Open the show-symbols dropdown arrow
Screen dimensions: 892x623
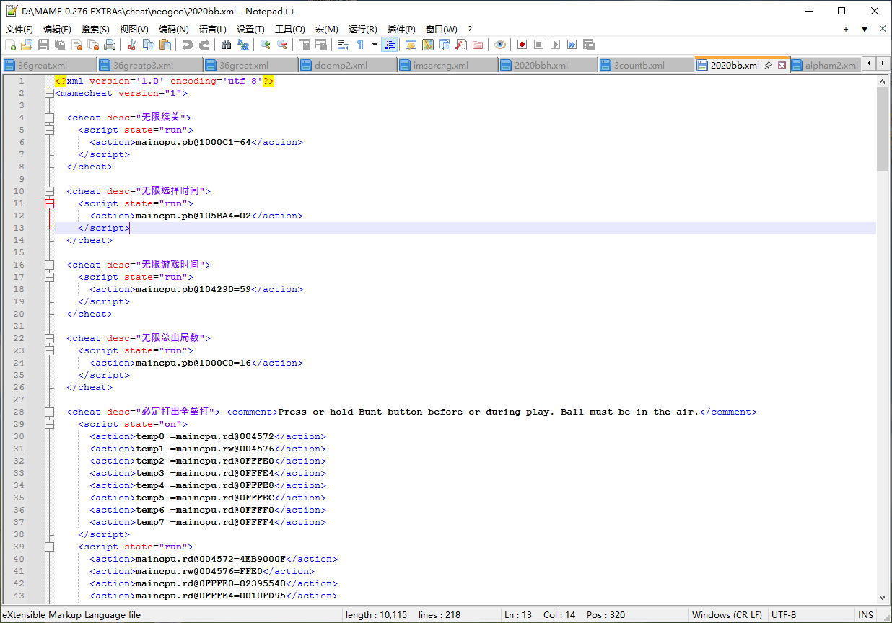point(375,45)
